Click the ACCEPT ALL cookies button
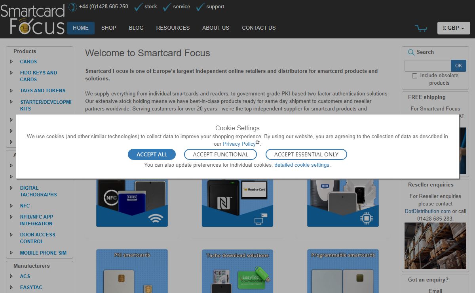This screenshot has width=475, height=293. 152,154
